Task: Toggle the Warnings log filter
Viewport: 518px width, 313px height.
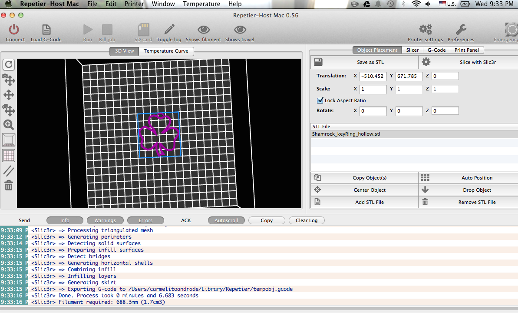Action: [105, 220]
